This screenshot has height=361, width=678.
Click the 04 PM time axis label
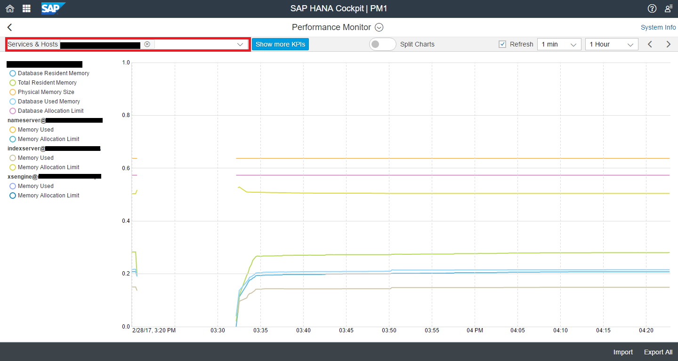tap(475, 330)
